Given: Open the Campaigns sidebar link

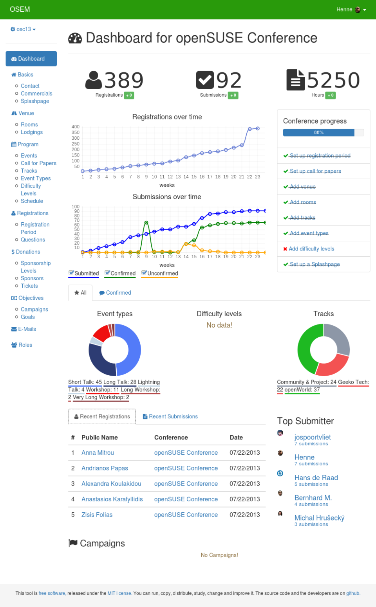Looking at the screenshot, I should tap(34, 310).
